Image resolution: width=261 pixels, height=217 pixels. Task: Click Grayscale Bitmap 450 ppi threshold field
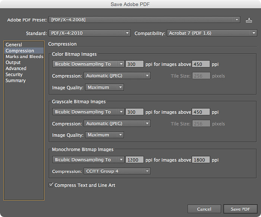201,112
